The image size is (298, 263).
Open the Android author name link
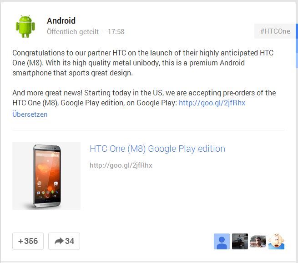(x=61, y=21)
